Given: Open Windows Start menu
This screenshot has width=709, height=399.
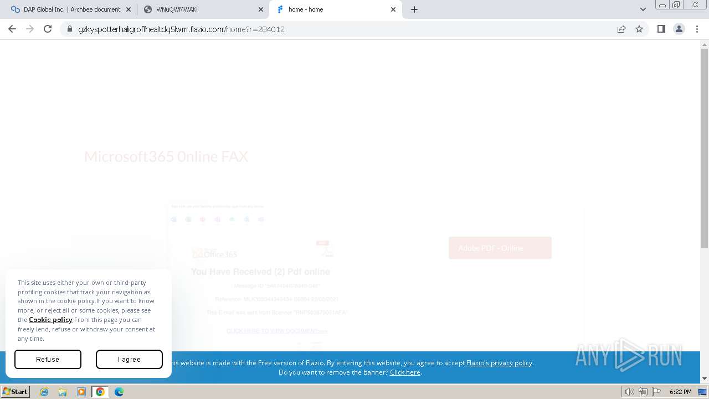Looking at the screenshot, I should point(16,391).
